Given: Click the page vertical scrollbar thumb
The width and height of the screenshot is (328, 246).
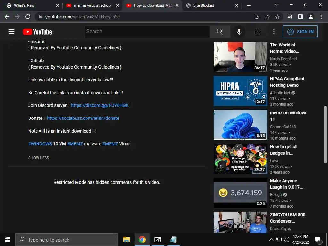Looking at the screenshot, I should [325, 135].
